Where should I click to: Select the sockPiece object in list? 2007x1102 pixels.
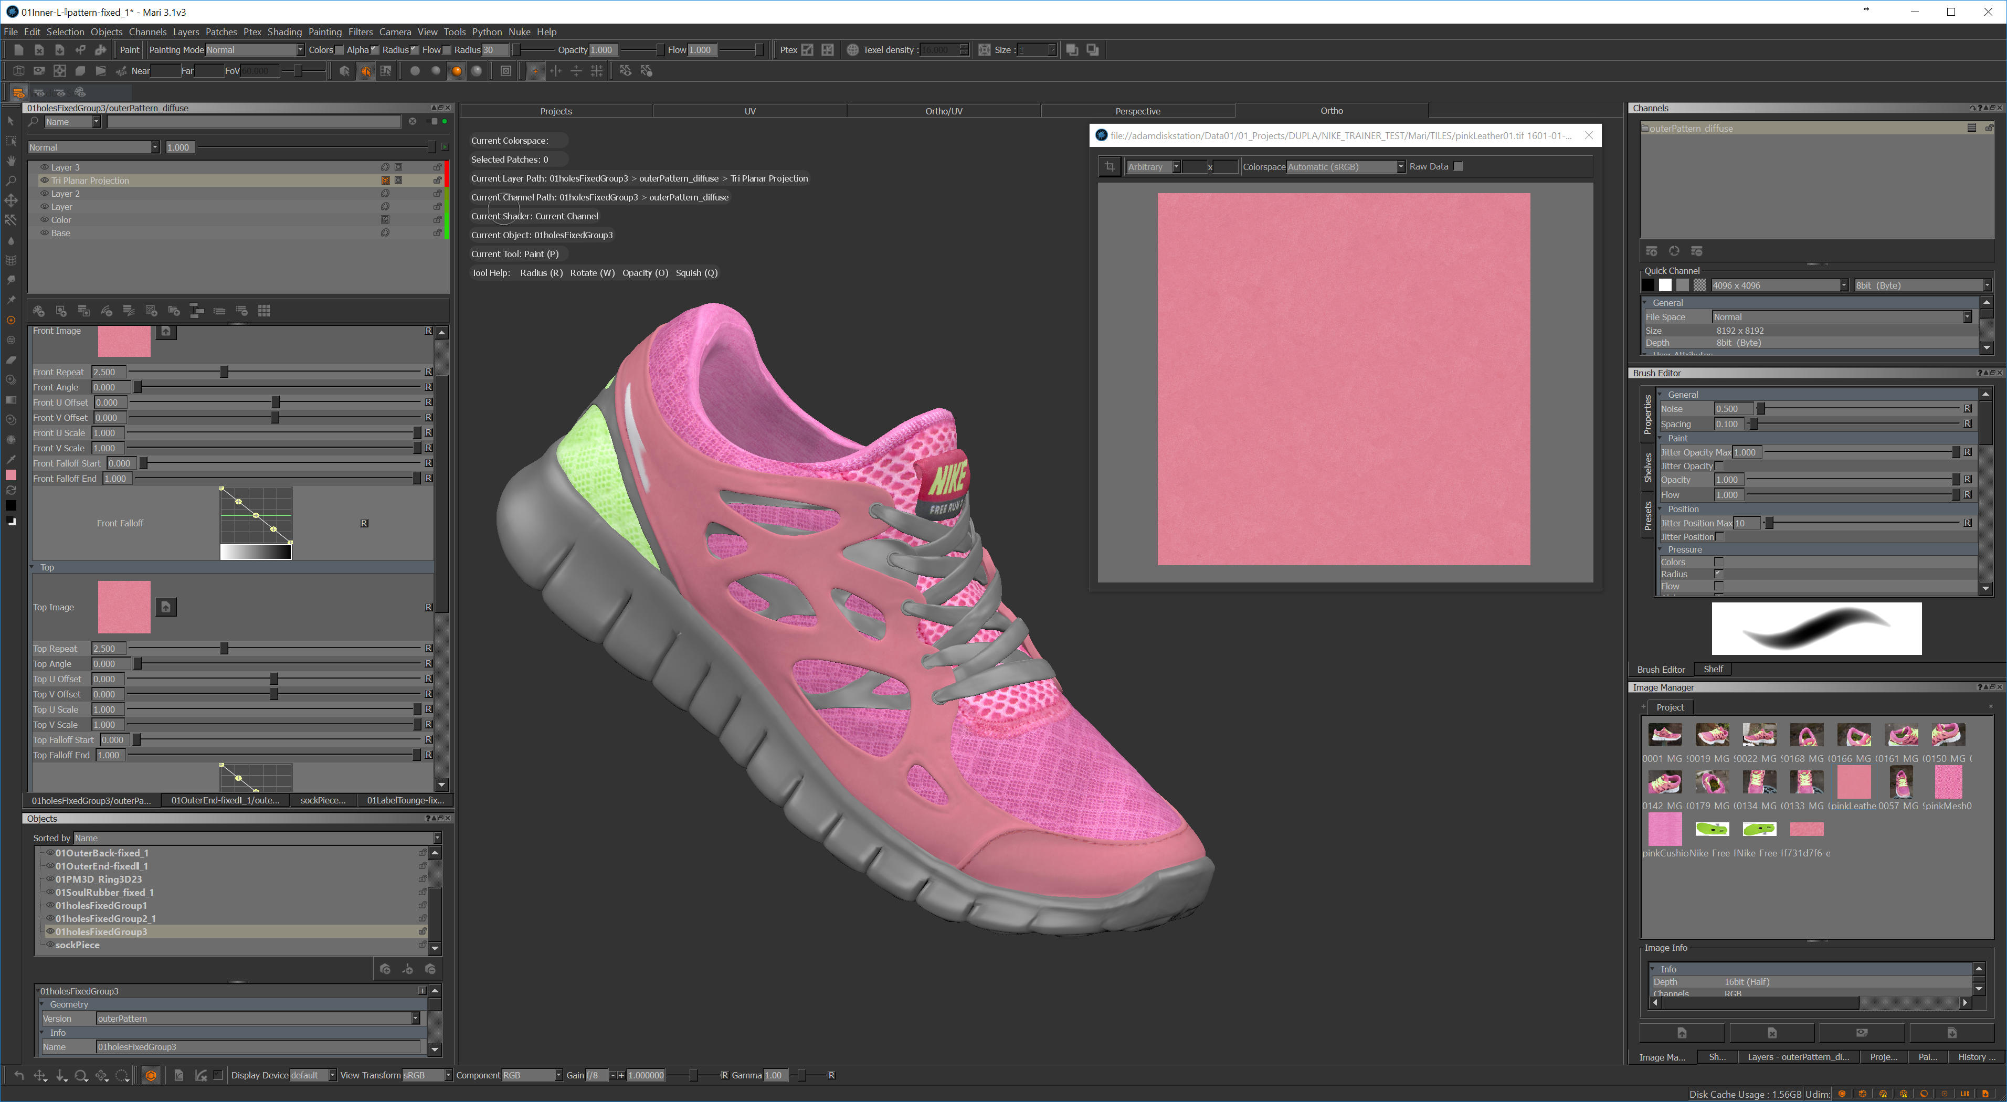pos(77,945)
